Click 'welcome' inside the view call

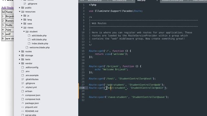pyautogui.click(x=119, y=54)
